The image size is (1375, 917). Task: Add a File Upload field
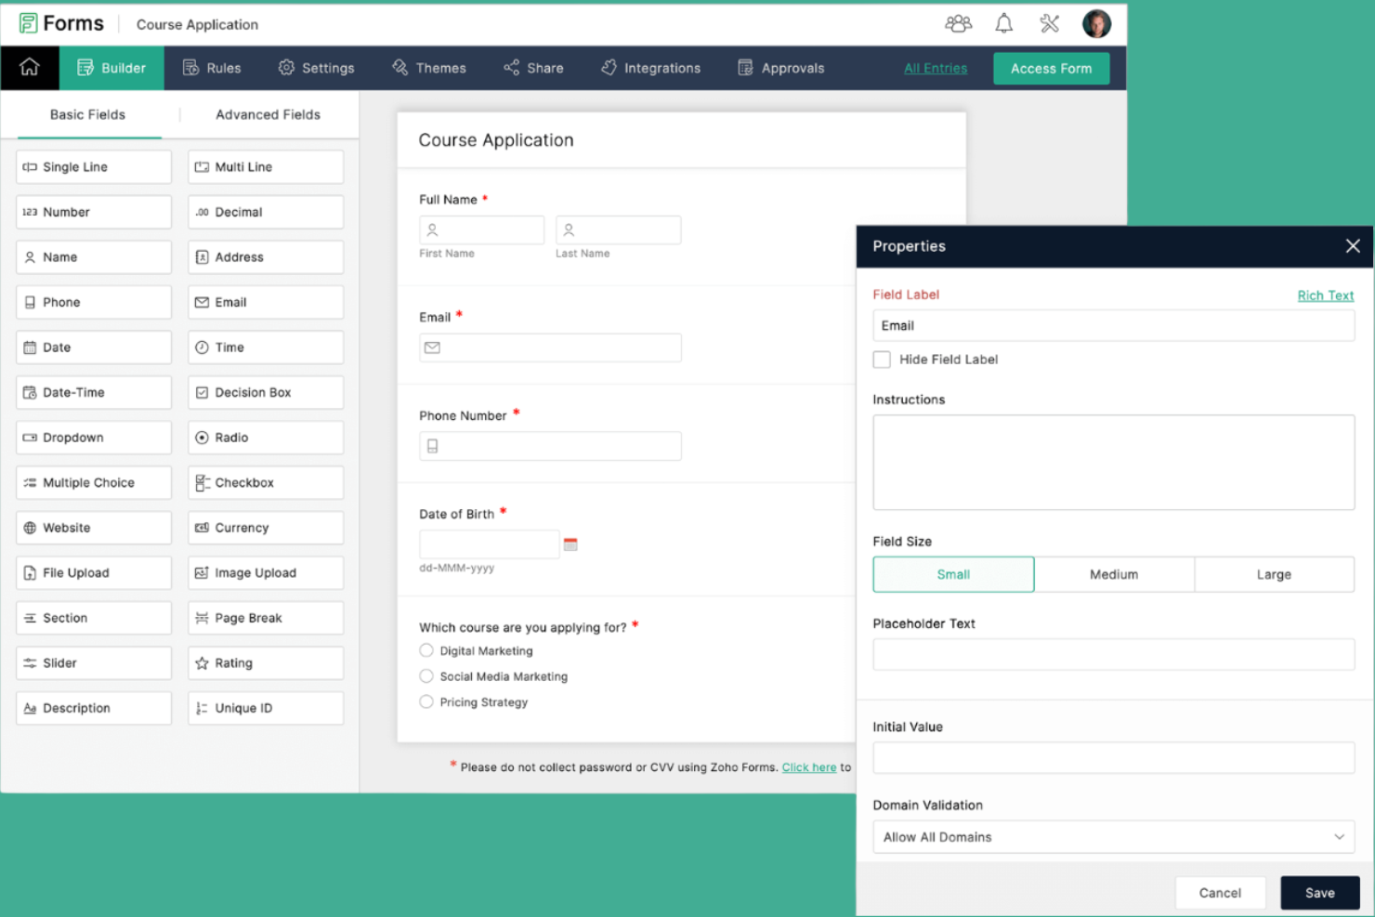point(94,572)
